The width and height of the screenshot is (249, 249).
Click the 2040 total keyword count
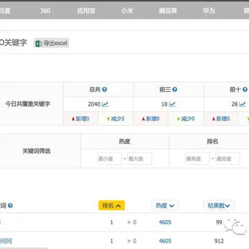coord(94,104)
